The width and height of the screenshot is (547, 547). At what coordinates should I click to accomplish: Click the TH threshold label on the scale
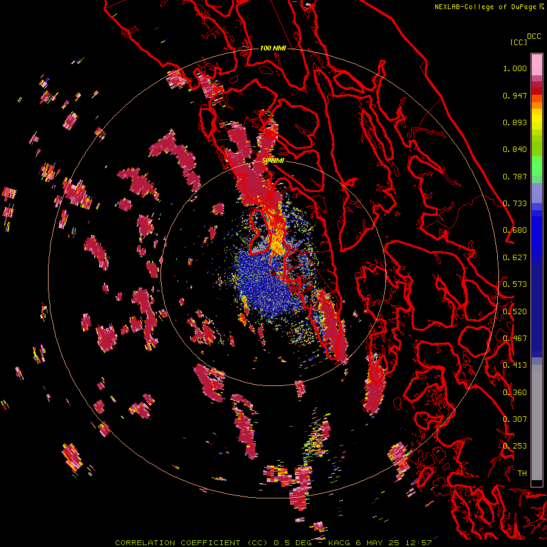522,473
